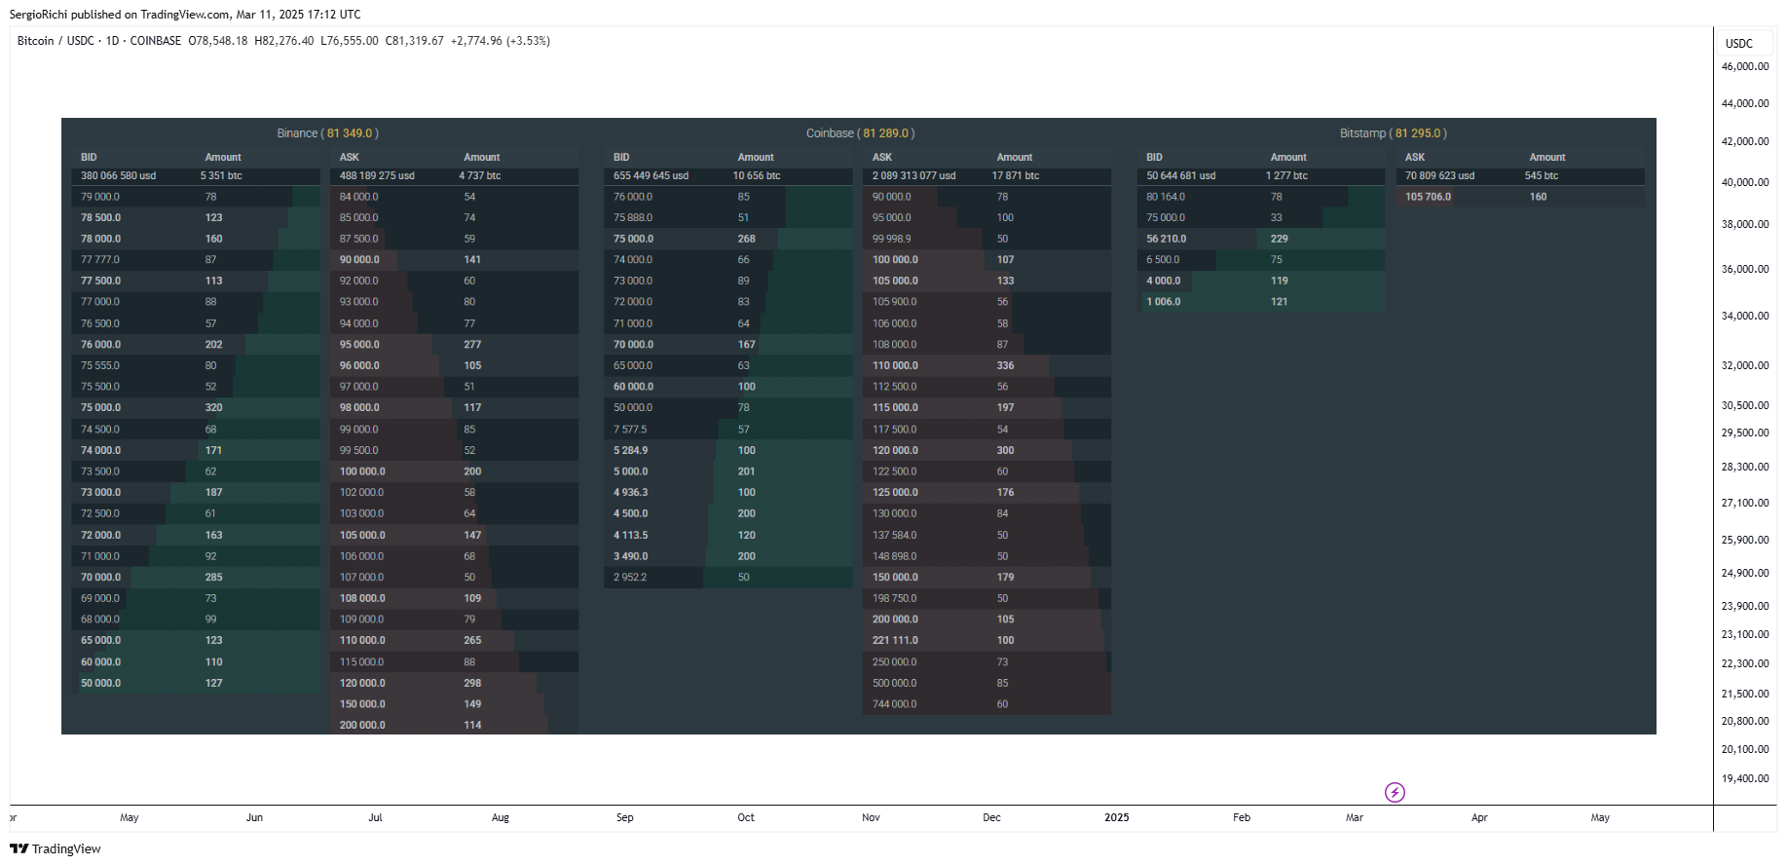The image size is (1787, 866).
Task: Click the Coinbase ask price 148 898.0
Action: pos(894,557)
